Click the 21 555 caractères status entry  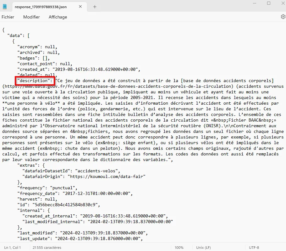[x=47, y=248]
